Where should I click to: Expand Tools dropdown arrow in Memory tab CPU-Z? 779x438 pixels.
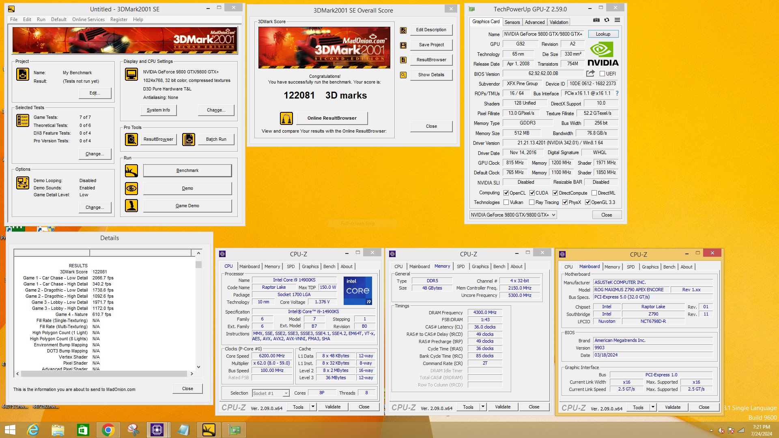tap(483, 407)
